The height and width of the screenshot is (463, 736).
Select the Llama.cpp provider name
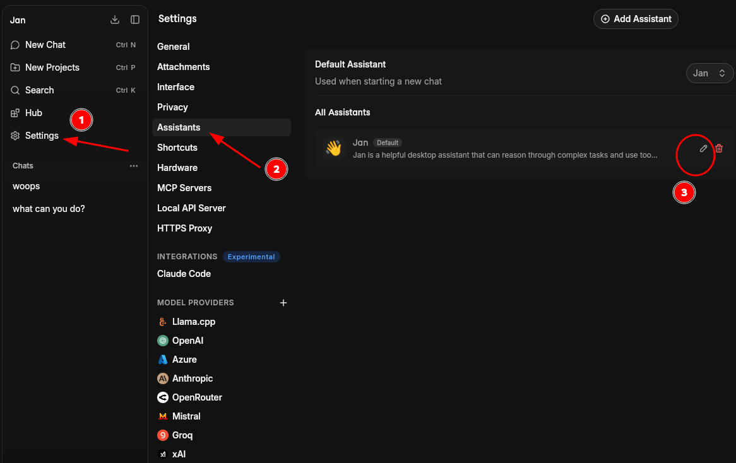[x=193, y=322]
